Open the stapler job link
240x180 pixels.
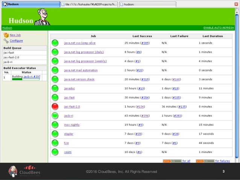[68, 134]
